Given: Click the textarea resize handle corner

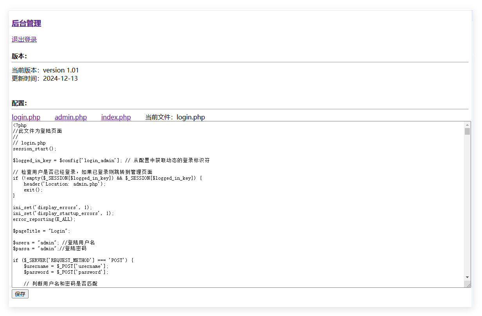Looking at the screenshot, I should 467,285.
